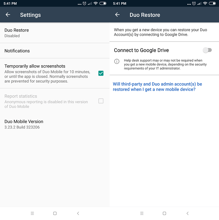
Task: Tap home button under Settings screen
Action: coord(55,213)
